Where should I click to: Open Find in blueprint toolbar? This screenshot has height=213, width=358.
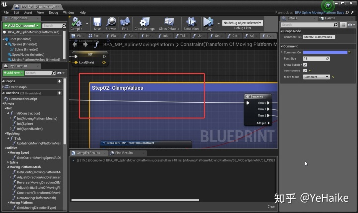pos(125,24)
